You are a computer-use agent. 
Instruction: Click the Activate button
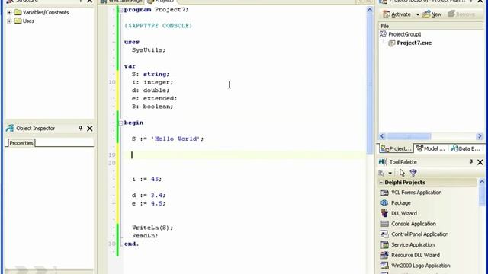coord(397,14)
